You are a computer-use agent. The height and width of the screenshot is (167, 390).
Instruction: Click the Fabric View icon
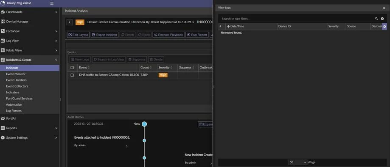pos(3,50)
